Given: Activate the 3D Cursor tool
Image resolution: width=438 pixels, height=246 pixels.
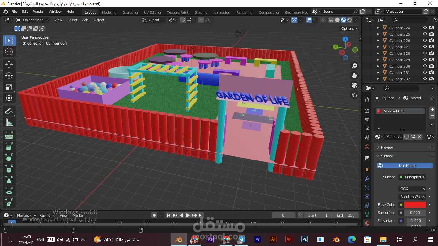Looking at the screenshot, I should pos(9,52).
